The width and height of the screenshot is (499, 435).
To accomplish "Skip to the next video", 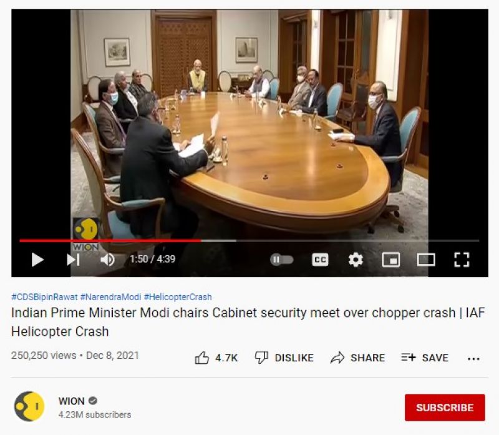I will pos(73,260).
